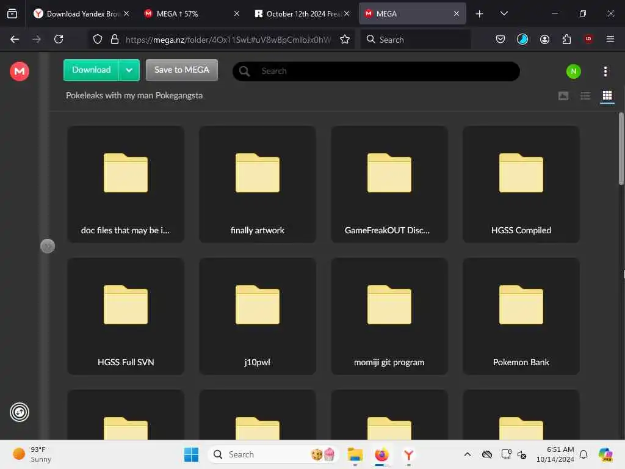Open the 'finally artwork' folder
Viewport: 625px width, 469px height.
[x=258, y=184]
